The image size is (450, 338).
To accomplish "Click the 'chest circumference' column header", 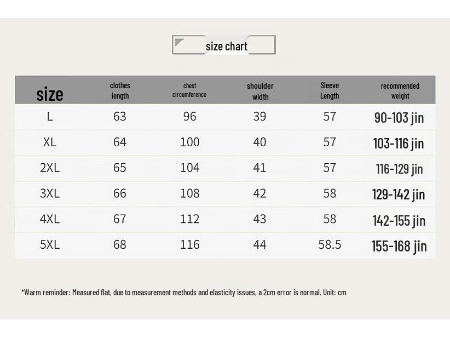I will point(189,90).
